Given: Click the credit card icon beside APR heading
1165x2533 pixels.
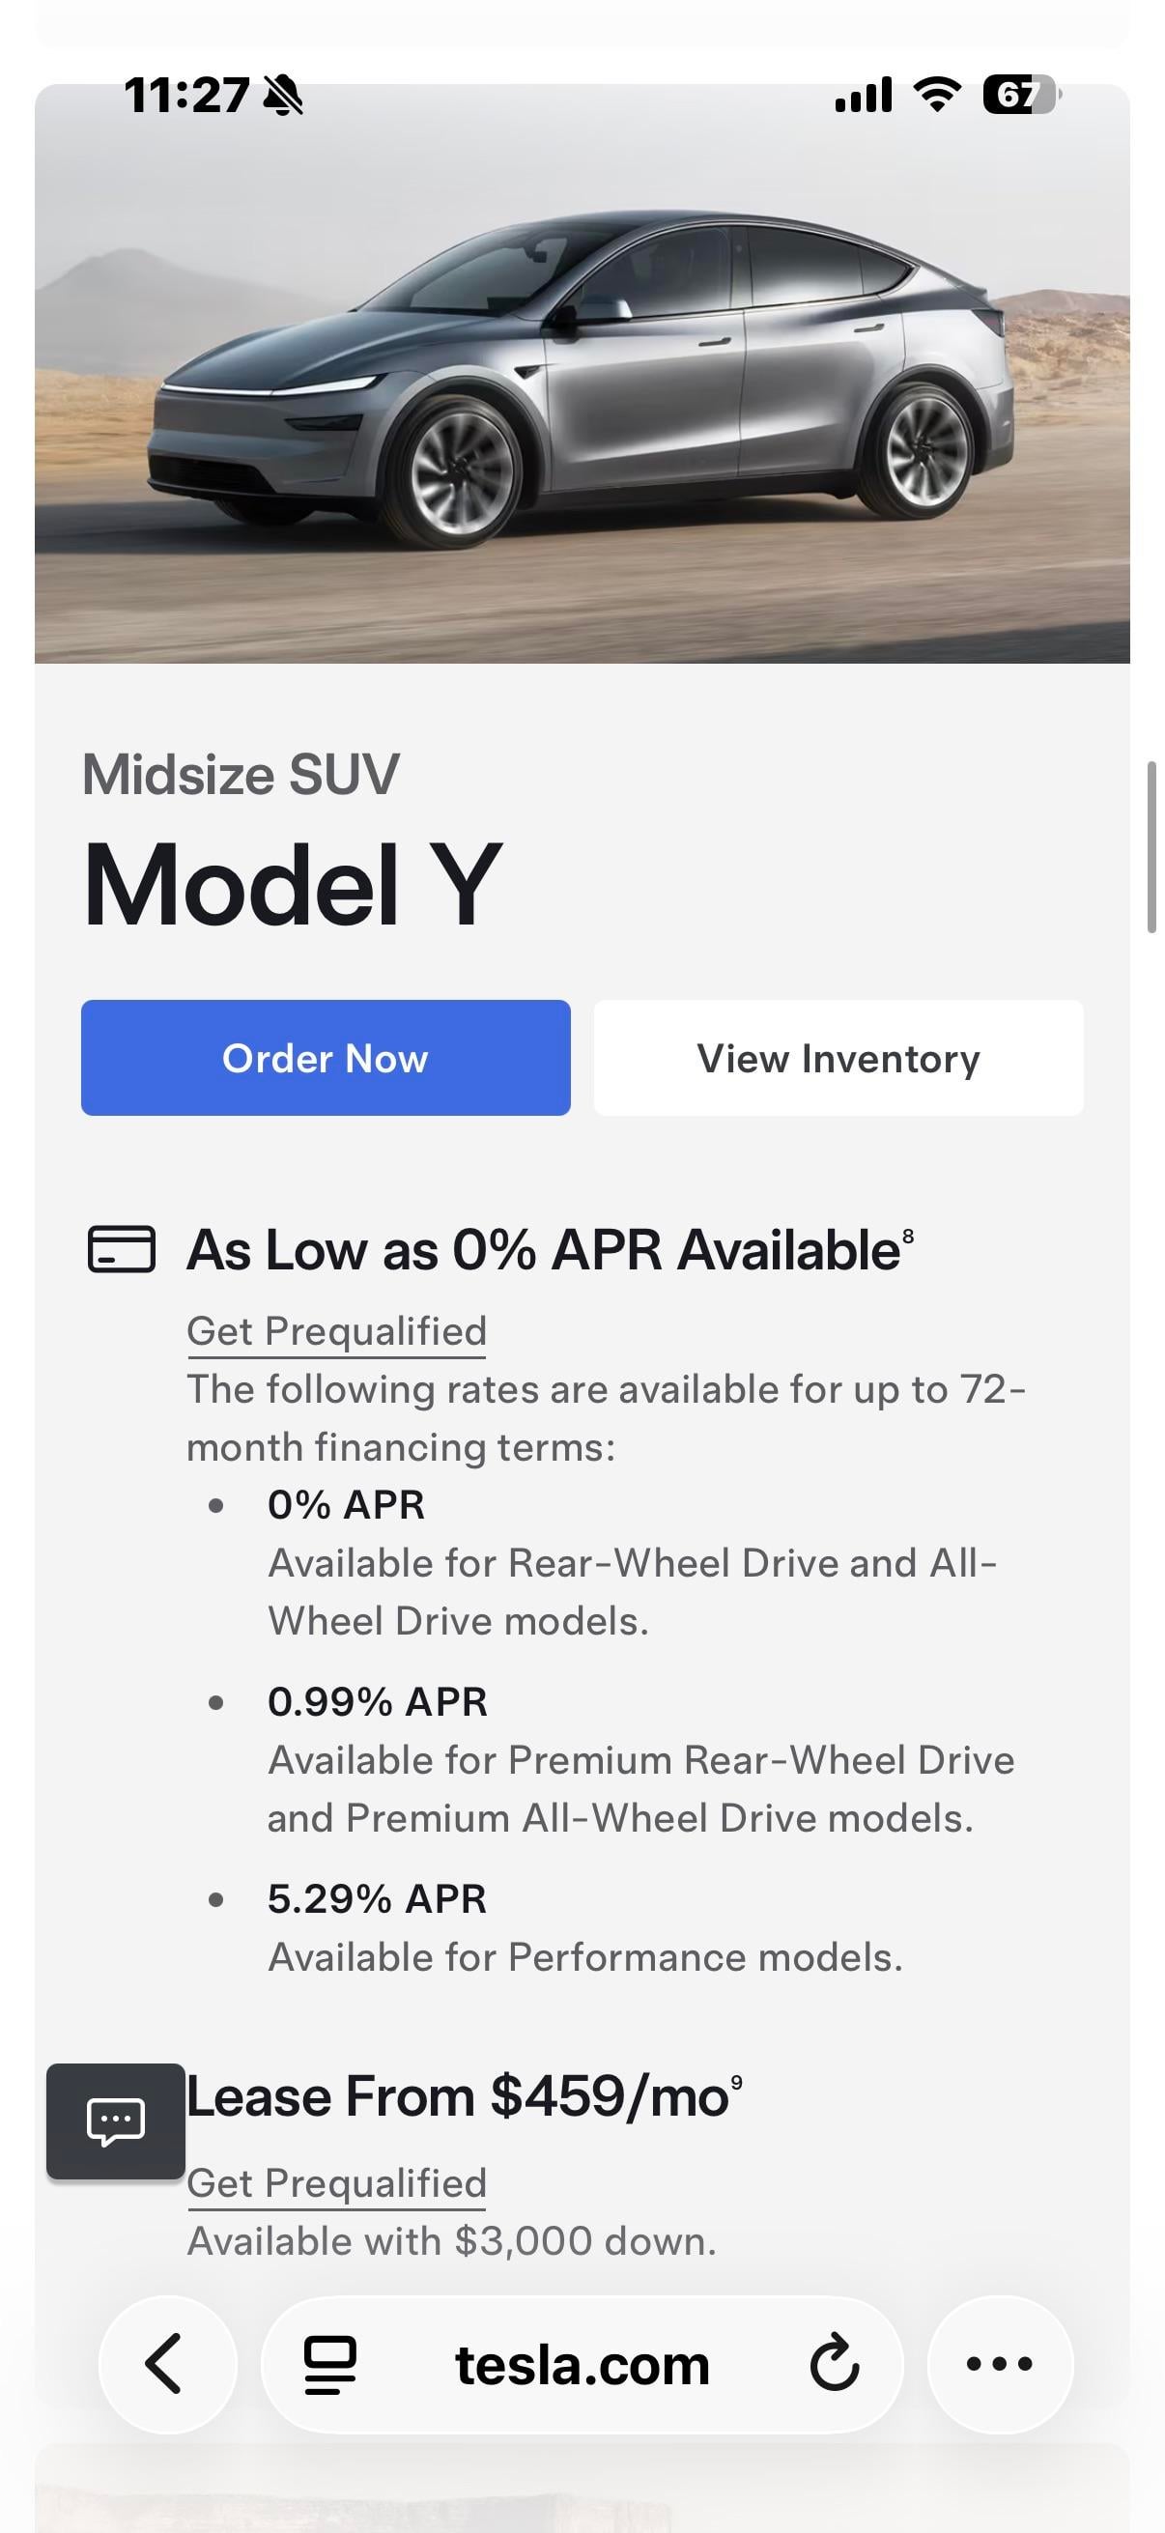Looking at the screenshot, I should click(122, 1249).
